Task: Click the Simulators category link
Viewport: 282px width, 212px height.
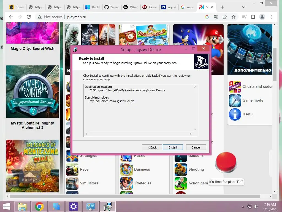Action: (x=89, y=183)
